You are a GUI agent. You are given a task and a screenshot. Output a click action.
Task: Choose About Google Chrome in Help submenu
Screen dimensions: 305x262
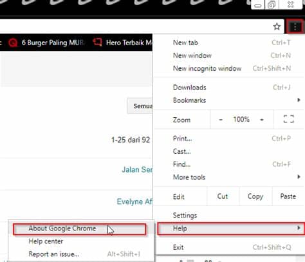point(79,229)
